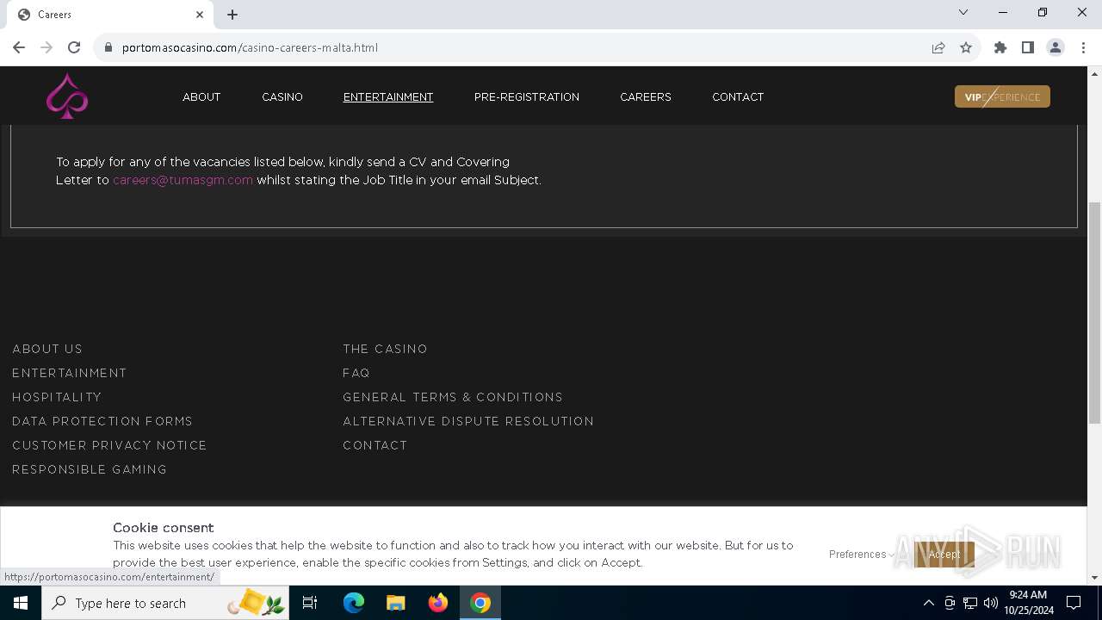This screenshot has width=1102, height=620.
Task: Click the page vertical scrollbar thumb
Action: pyautogui.click(x=1094, y=313)
